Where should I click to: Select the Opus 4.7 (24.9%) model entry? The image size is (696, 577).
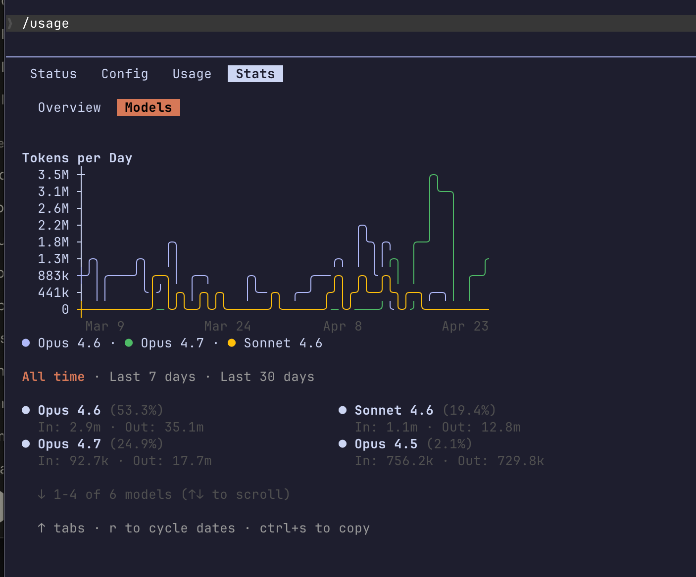tap(100, 444)
